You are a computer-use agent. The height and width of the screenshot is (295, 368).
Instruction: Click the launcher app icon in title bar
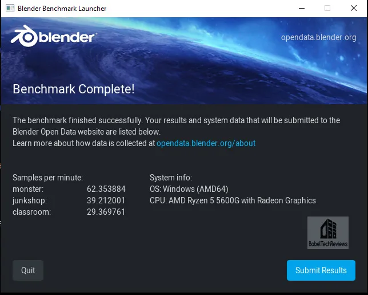click(10, 8)
